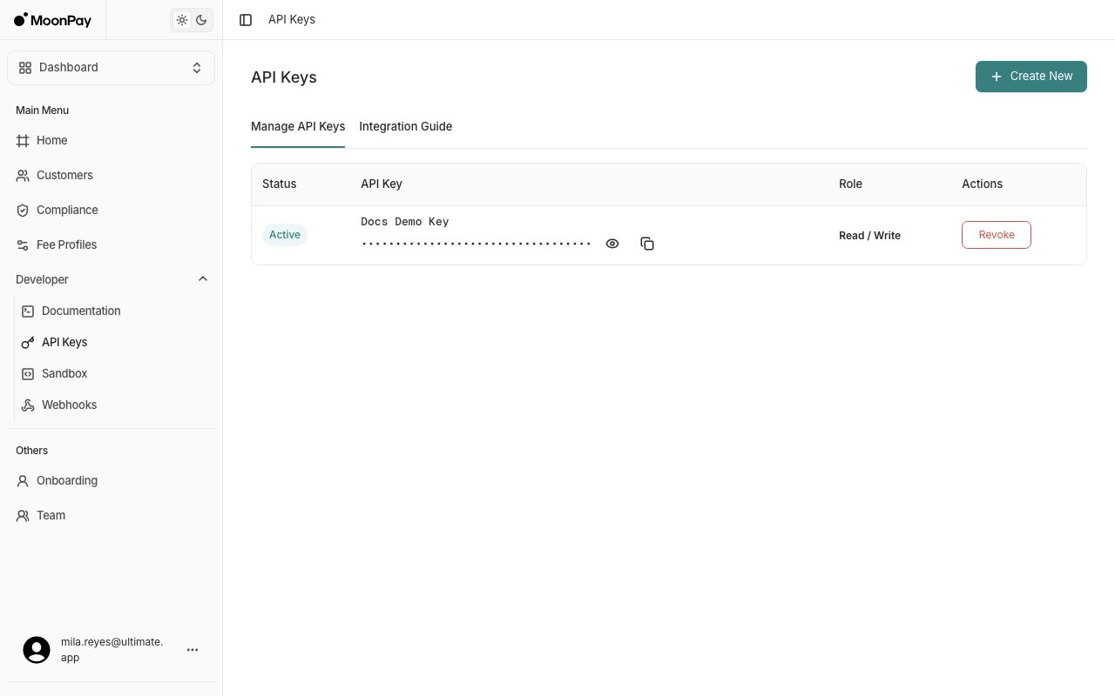
Task: Click the Read / Write role cell
Action: pyautogui.click(x=869, y=236)
